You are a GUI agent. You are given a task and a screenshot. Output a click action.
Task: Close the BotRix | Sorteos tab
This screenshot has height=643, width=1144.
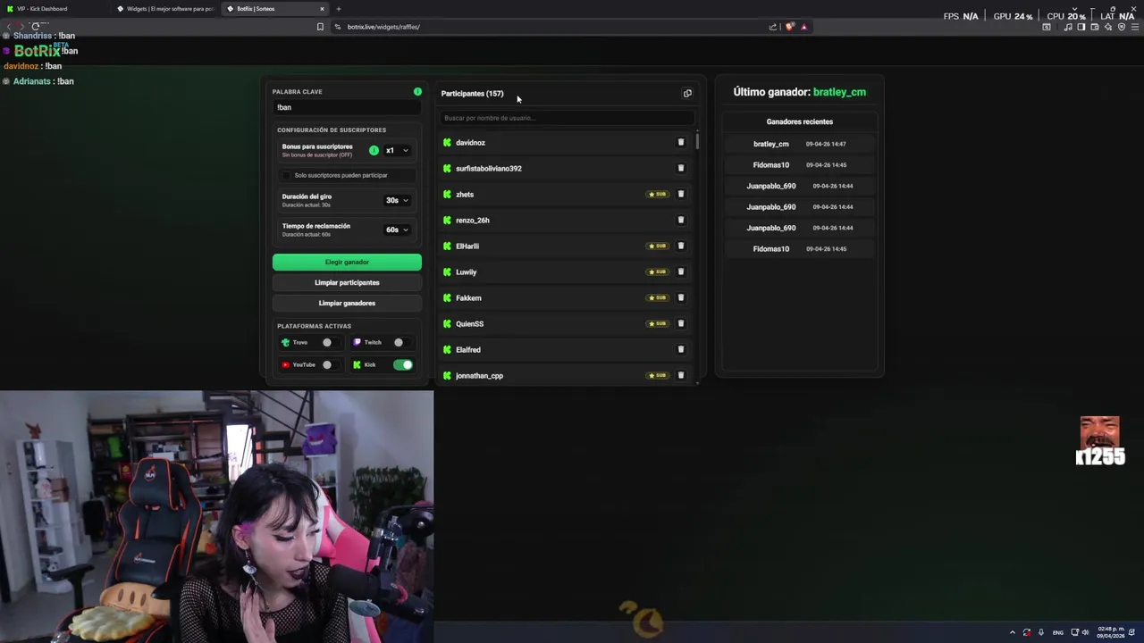[x=322, y=9]
